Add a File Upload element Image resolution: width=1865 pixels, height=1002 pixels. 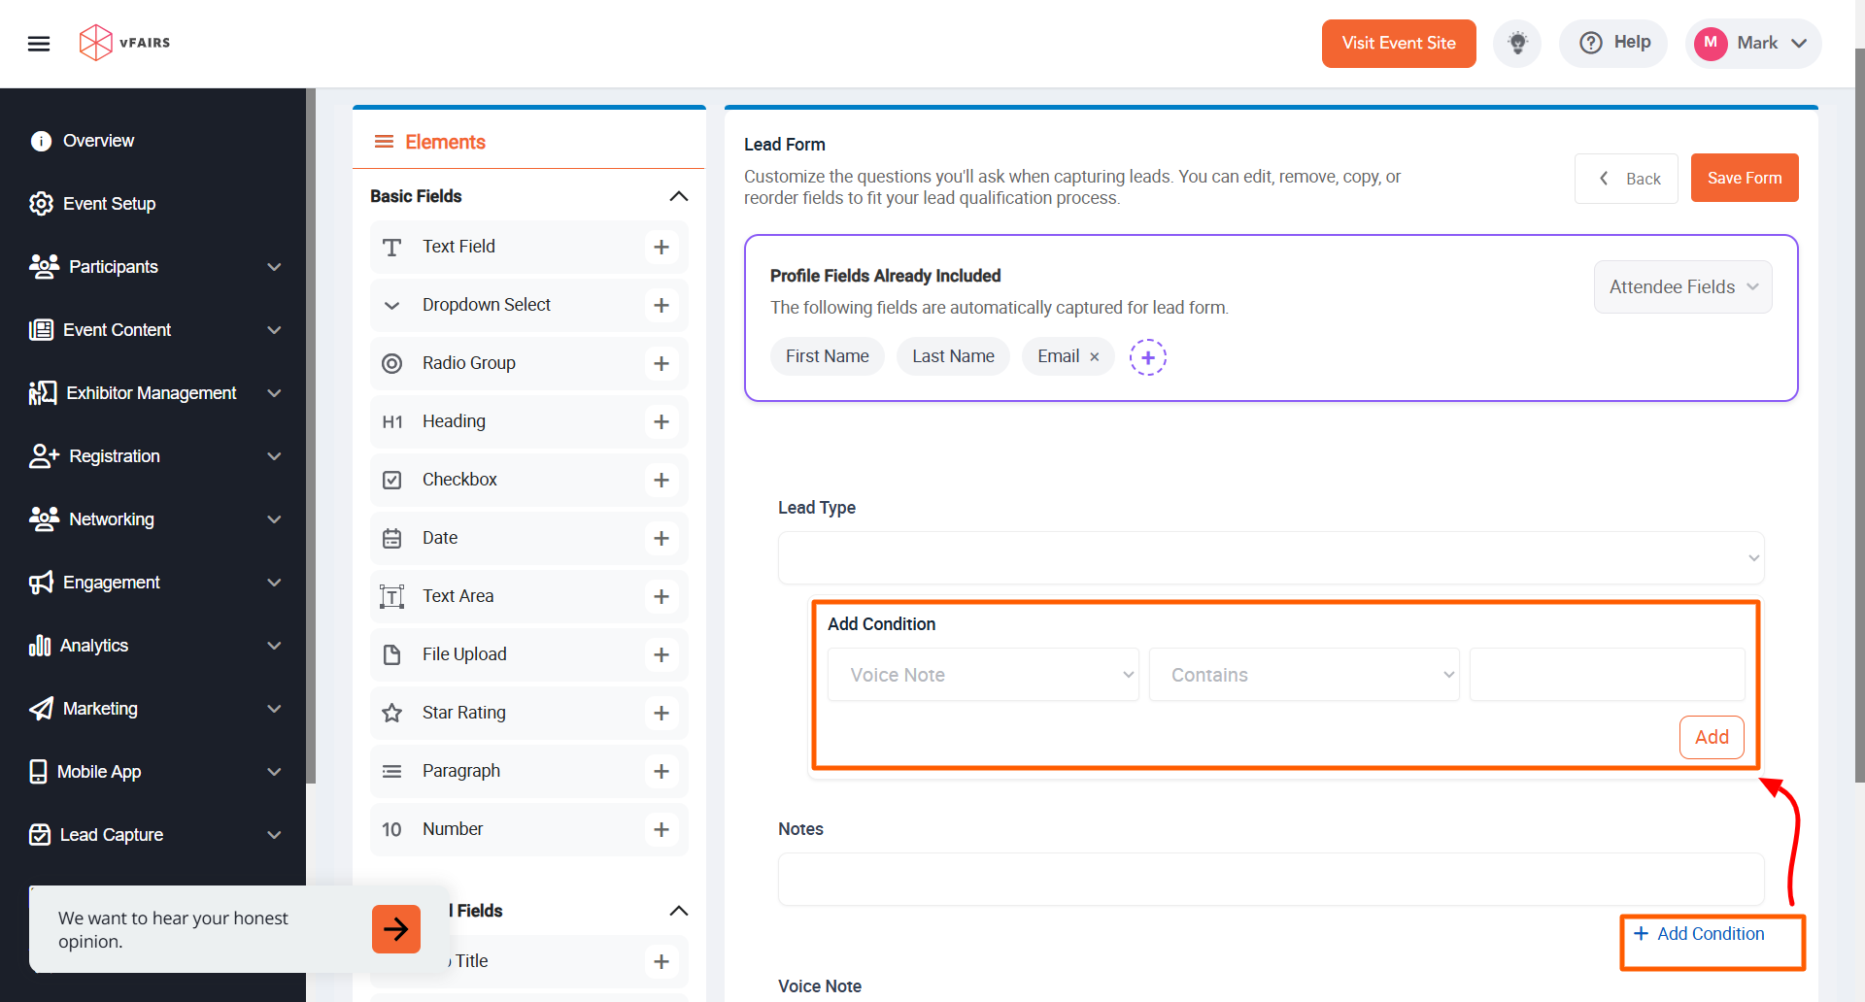[661, 655]
